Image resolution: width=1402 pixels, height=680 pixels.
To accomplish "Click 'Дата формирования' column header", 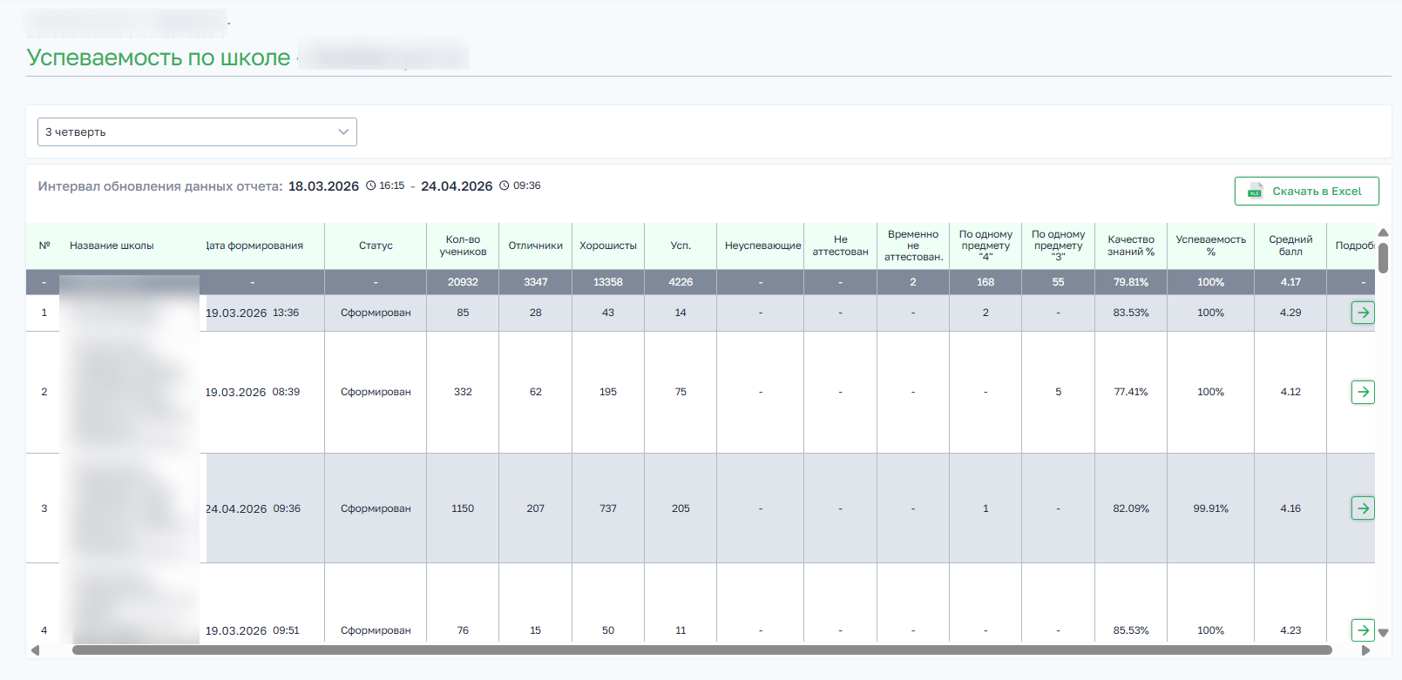I will [254, 246].
